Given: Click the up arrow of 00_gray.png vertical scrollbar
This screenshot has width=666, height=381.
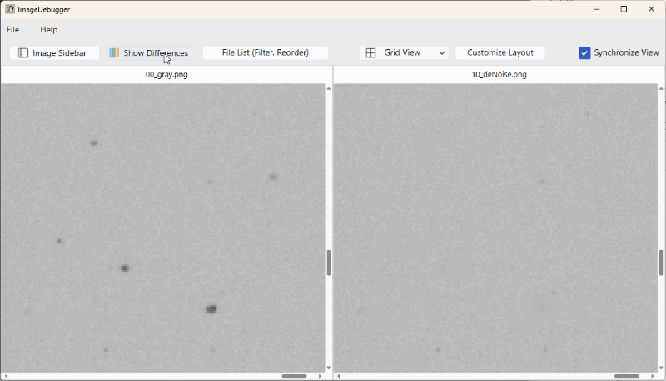Looking at the screenshot, I should click(329, 89).
